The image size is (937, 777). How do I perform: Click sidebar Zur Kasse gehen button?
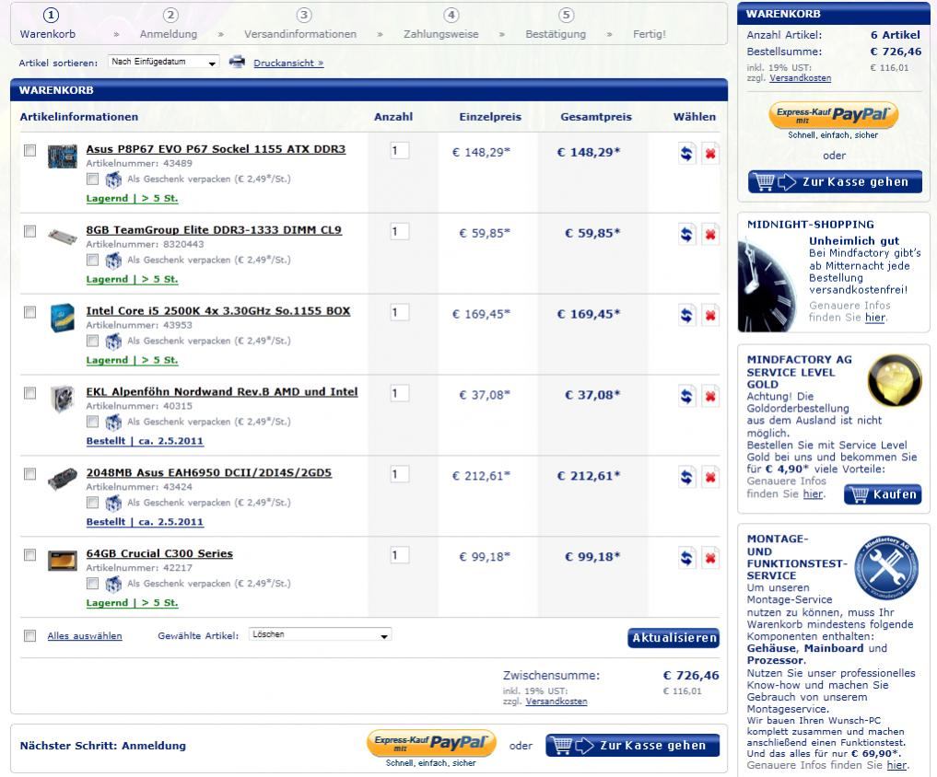[835, 181]
